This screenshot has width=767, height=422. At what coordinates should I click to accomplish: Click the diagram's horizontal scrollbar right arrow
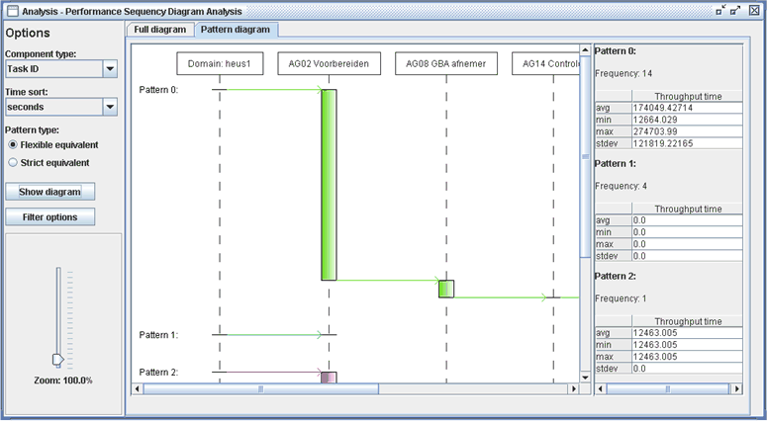(x=572, y=389)
